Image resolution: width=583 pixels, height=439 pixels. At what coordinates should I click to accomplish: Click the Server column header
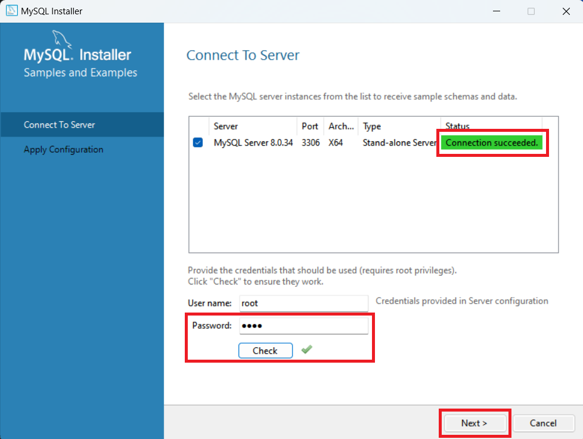click(253, 126)
